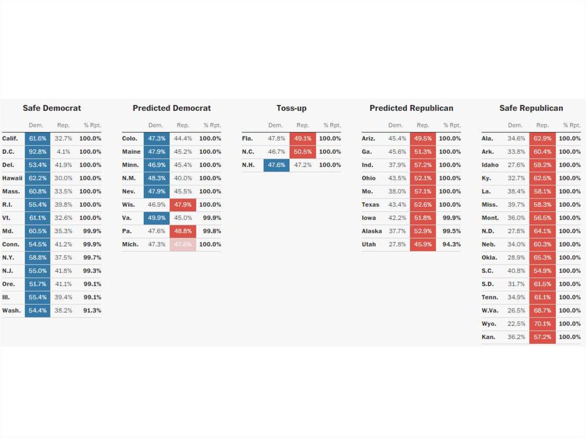The image size is (586, 438).
Task: Click the Safe Republican heading
Action: click(x=531, y=108)
